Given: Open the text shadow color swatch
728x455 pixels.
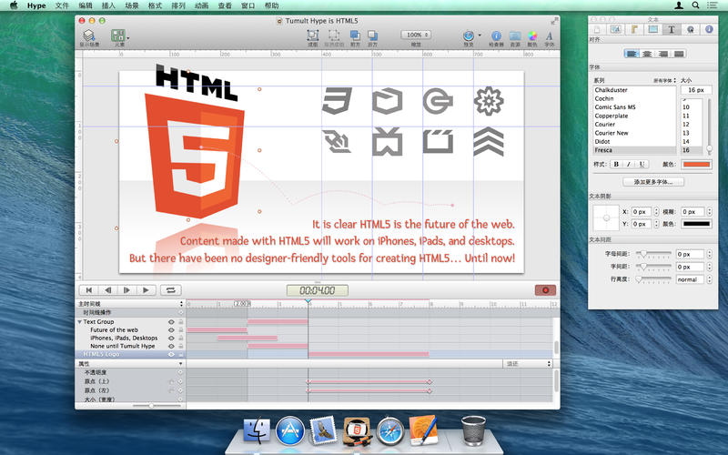Looking at the screenshot, I should pos(696,224).
